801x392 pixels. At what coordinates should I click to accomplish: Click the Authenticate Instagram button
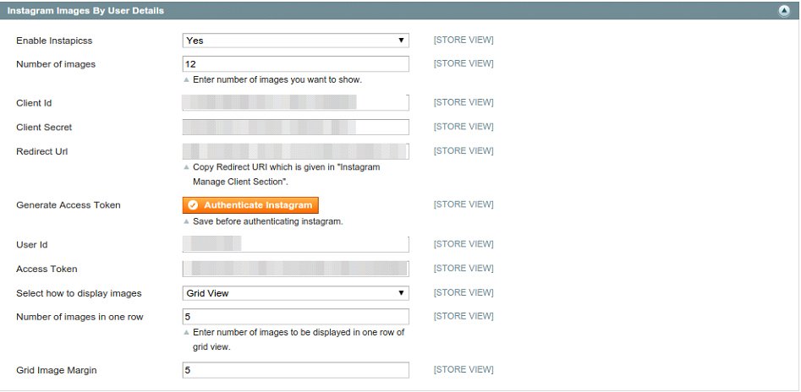250,205
